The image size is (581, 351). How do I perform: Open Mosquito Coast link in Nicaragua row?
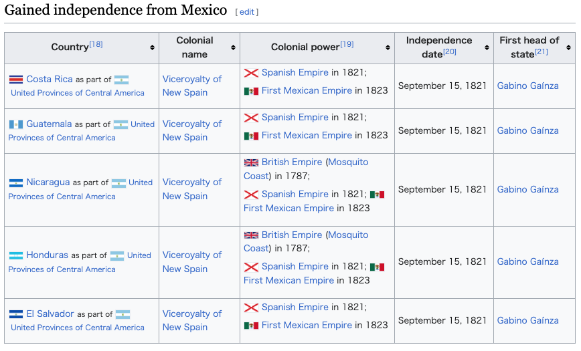click(x=306, y=169)
